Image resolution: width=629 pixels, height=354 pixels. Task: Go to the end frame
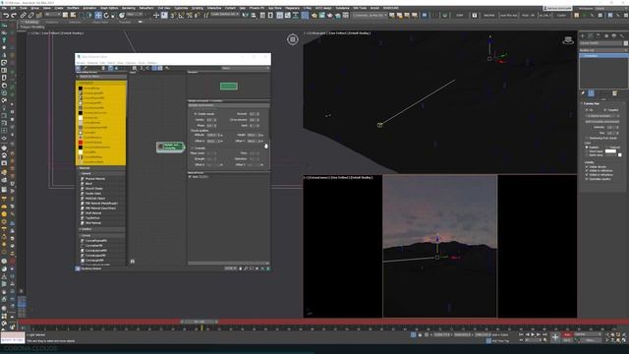tap(544, 334)
